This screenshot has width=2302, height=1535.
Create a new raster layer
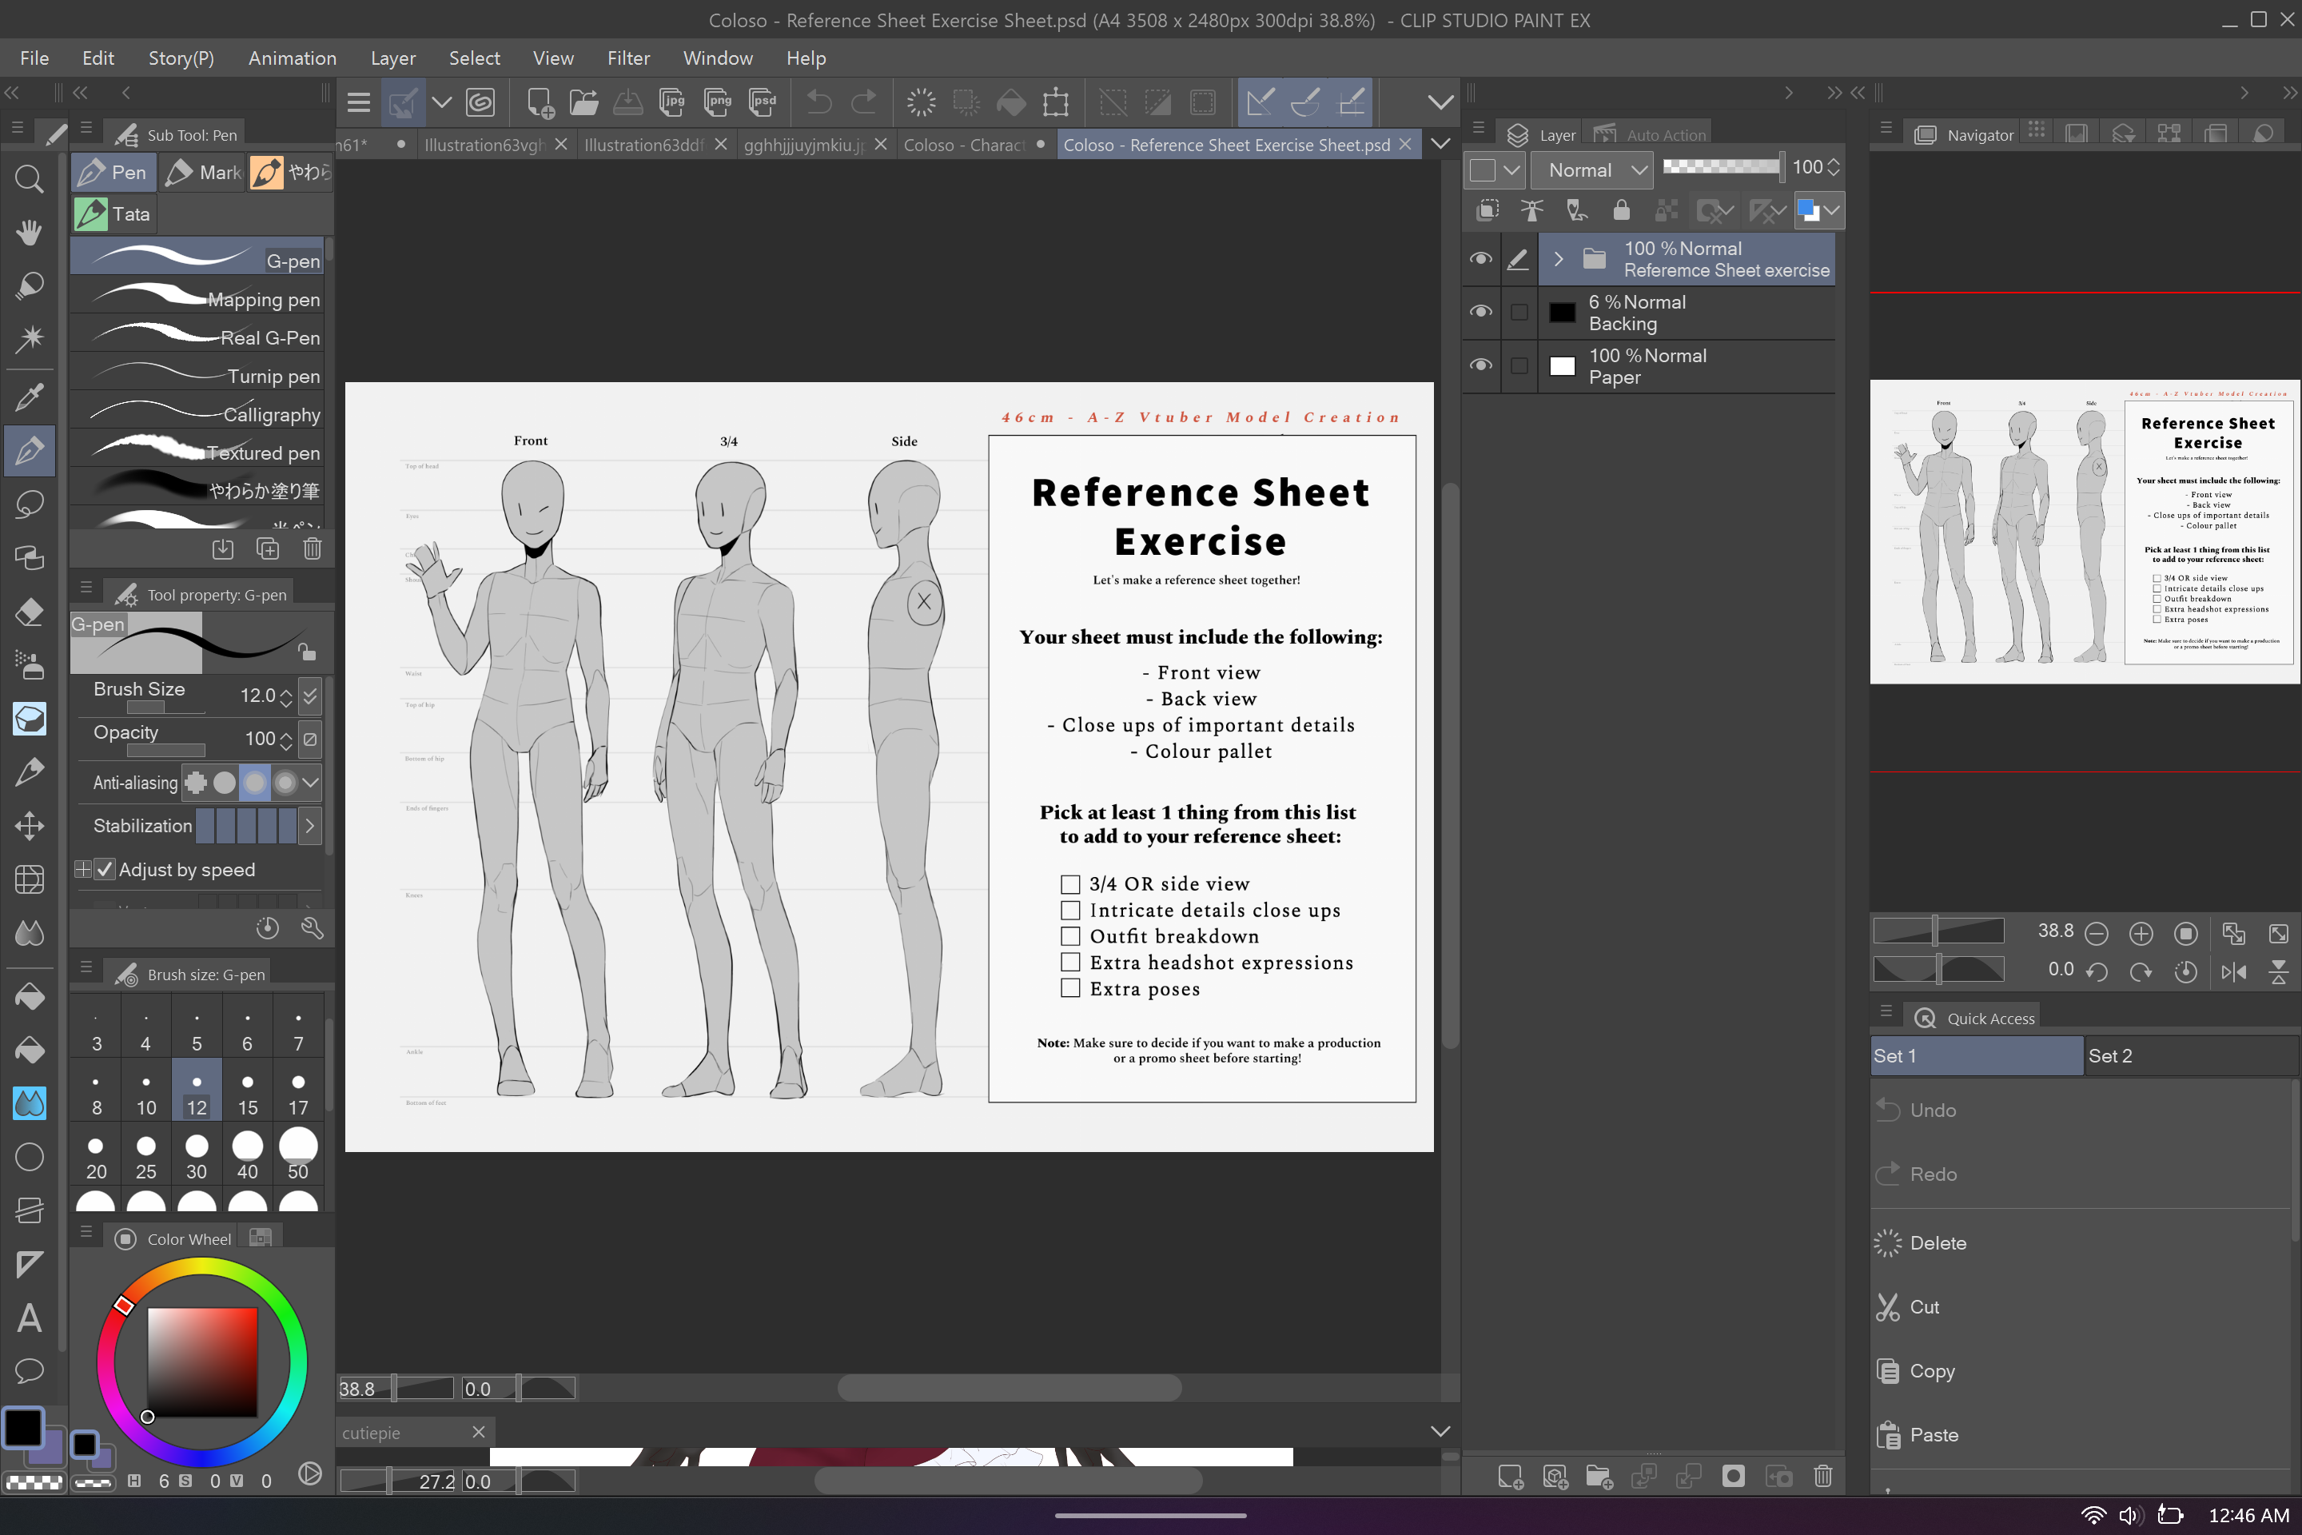click(1510, 1475)
